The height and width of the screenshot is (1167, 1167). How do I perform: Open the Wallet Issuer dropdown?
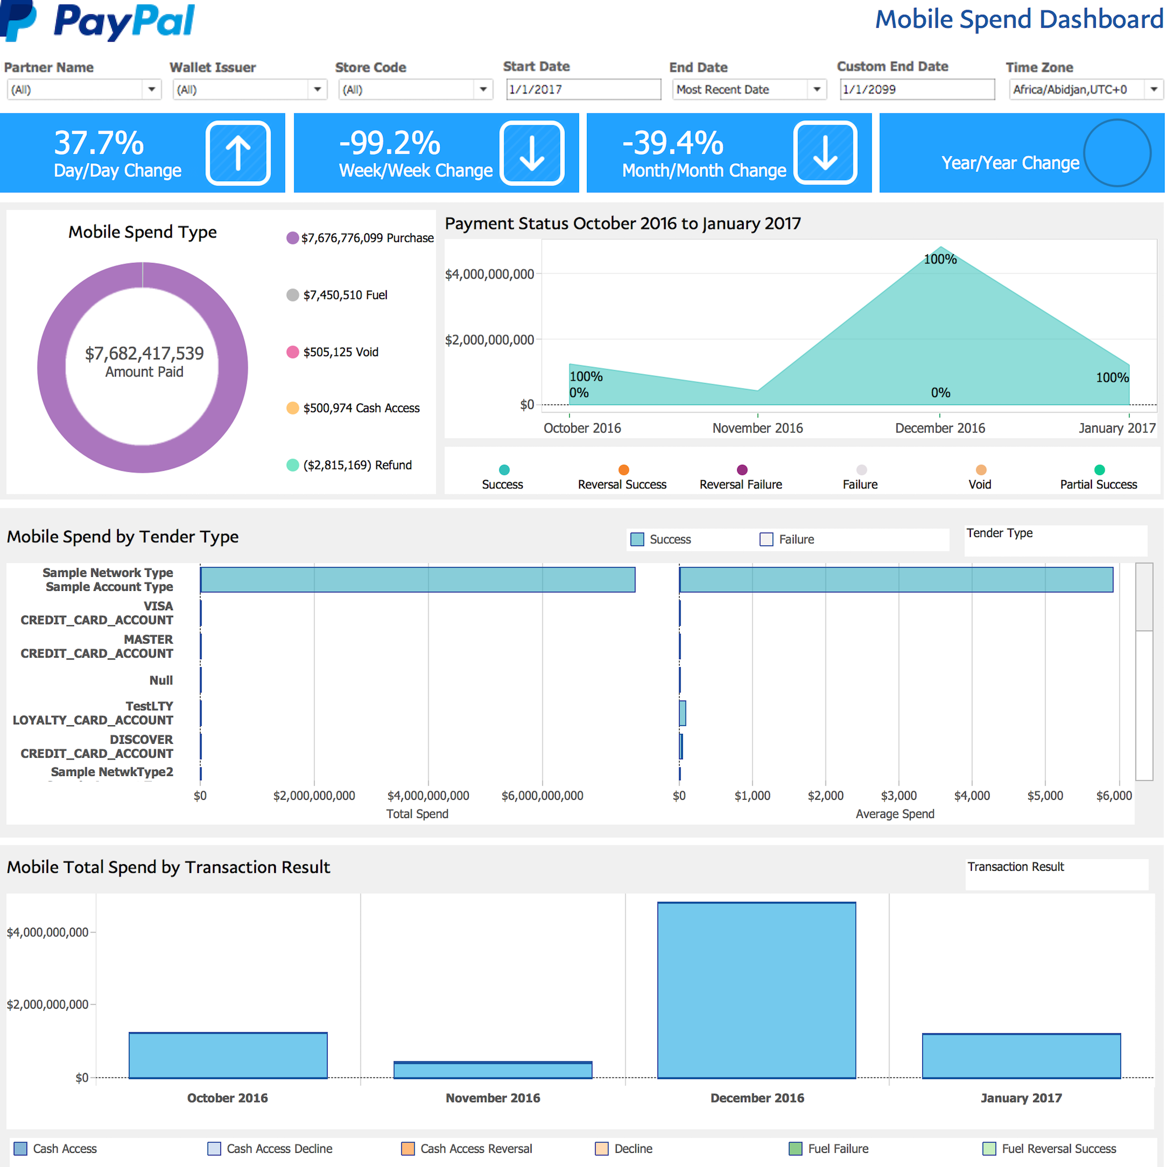(317, 90)
